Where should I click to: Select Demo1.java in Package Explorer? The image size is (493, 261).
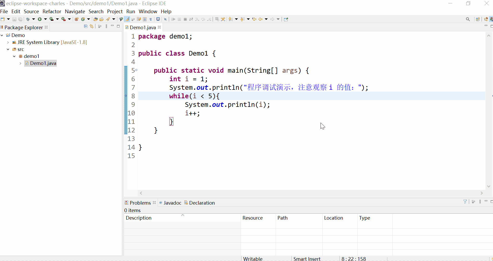[x=43, y=63]
